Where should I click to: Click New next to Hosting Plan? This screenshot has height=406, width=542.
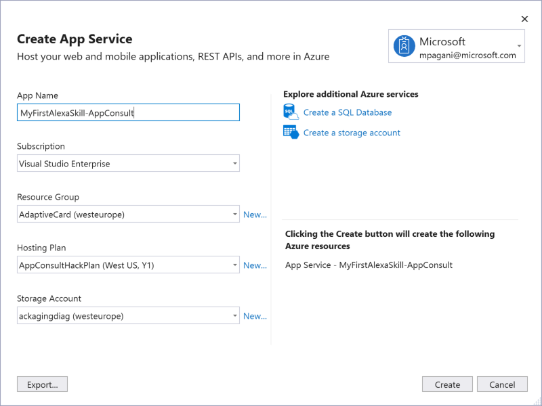255,265
